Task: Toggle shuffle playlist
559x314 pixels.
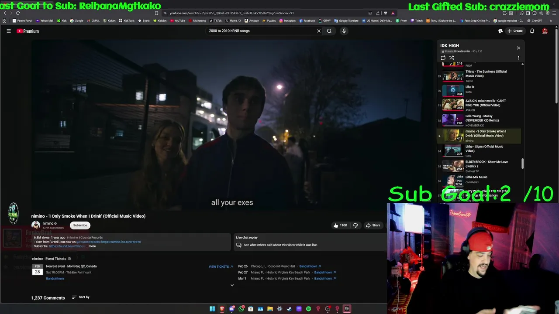Action: click(x=452, y=58)
